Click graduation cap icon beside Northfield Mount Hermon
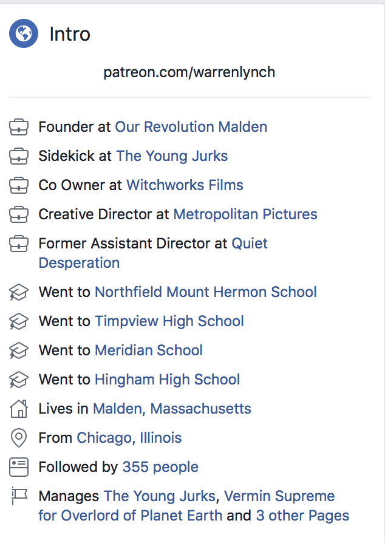Viewport: 385px width, 543px height. pos(19,292)
